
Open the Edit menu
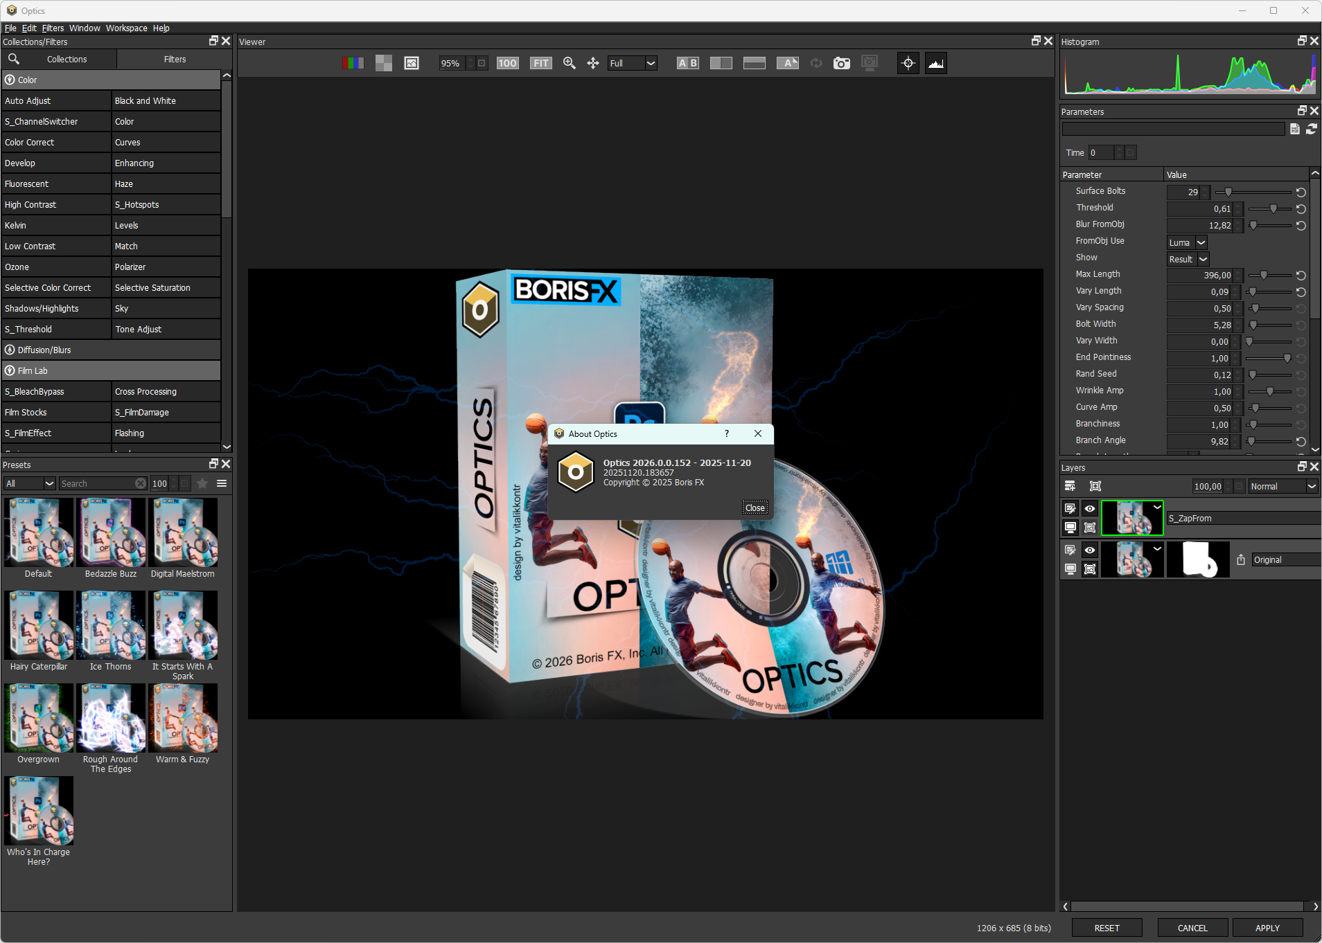[29, 28]
